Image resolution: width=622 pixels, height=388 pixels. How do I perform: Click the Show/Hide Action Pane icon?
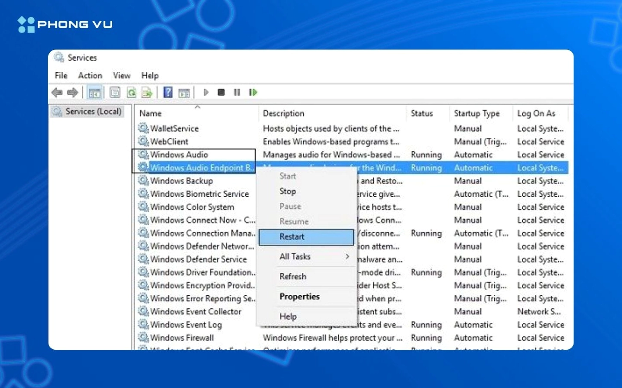tap(184, 92)
